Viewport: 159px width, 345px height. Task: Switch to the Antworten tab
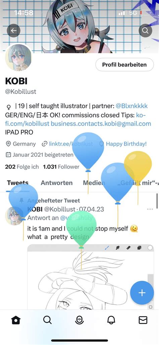point(57,183)
